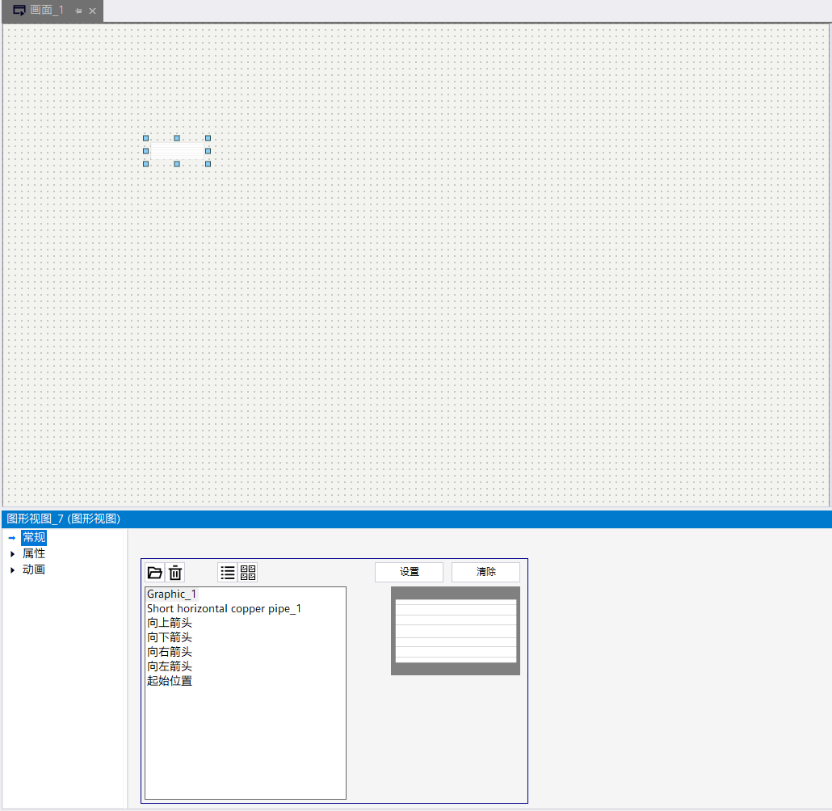The width and height of the screenshot is (832, 811).
Task: Switch graphics list to list view icon
Action: (228, 573)
